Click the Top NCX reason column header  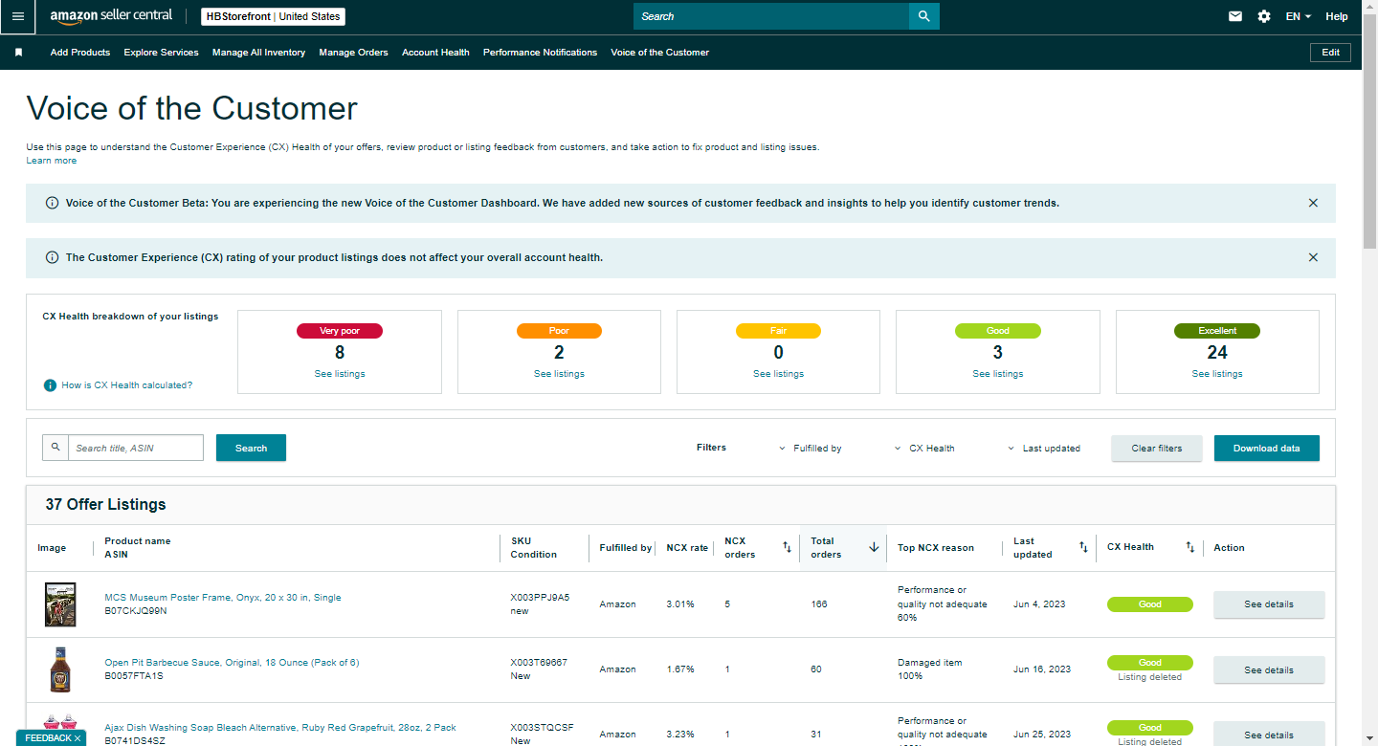936,548
